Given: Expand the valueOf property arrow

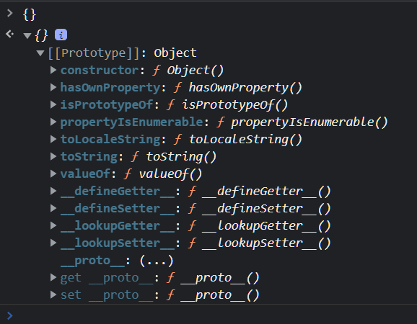Looking at the screenshot, I should pyautogui.click(x=53, y=174).
